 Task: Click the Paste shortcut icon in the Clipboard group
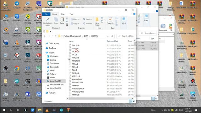coord(67,24)
